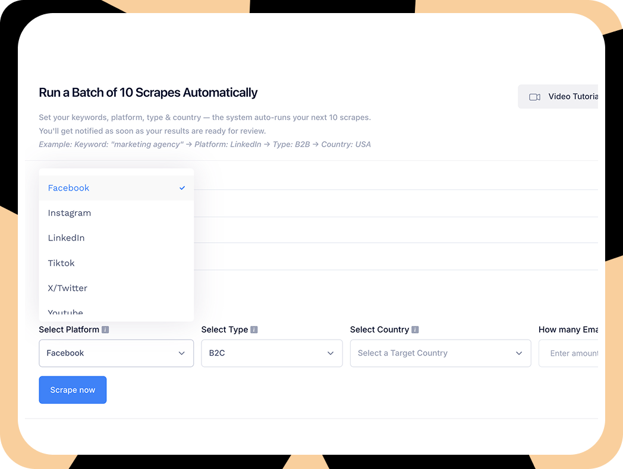This screenshot has height=469, width=623.
Task: Click info icon beside Select Country
Action: click(x=415, y=329)
